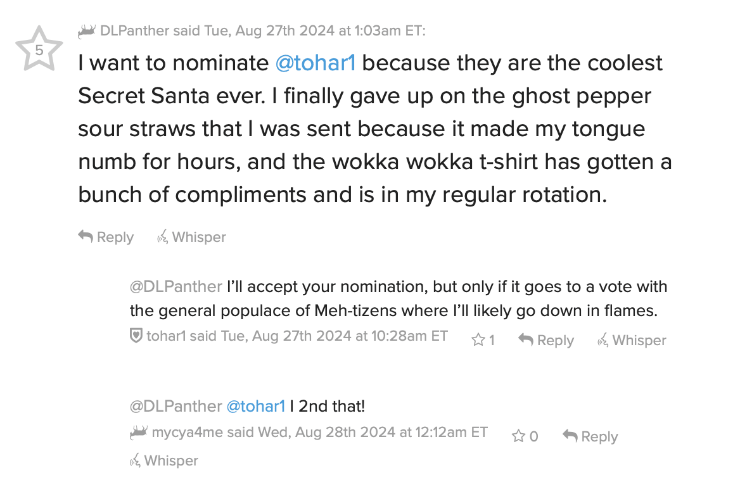
Task: Reply to tohar1's comment
Action: (x=546, y=340)
